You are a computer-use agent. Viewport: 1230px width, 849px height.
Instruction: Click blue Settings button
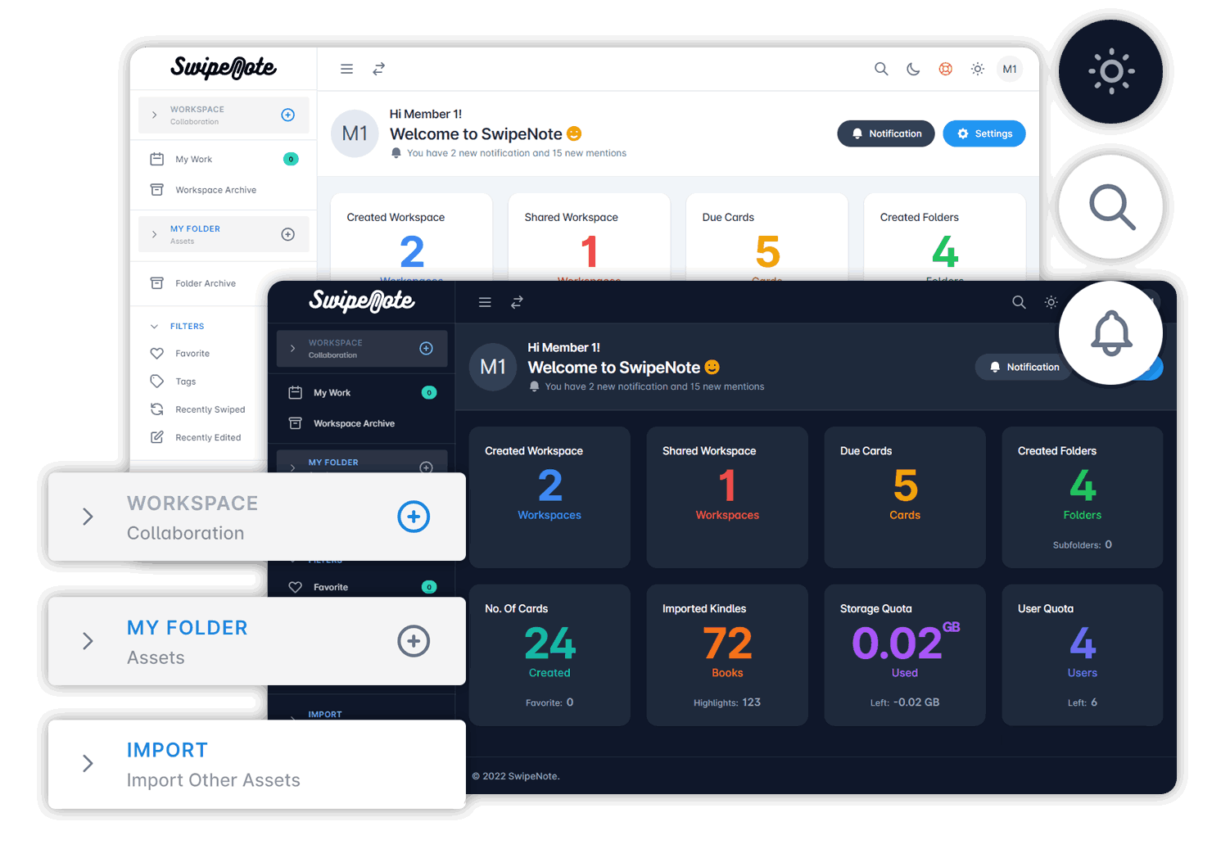[x=984, y=133]
